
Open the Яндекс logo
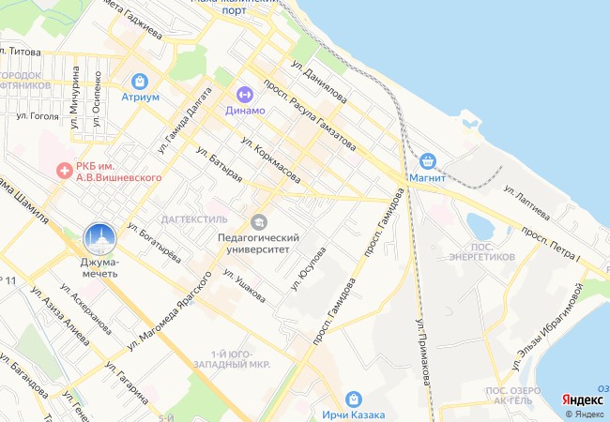pos(583,399)
